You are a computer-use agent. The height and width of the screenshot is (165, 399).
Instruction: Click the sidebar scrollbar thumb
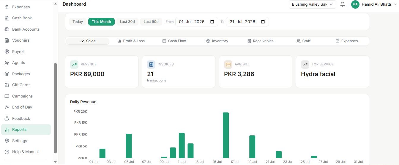point(55,108)
